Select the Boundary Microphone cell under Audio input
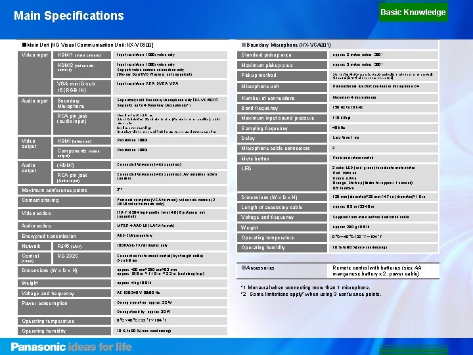 [82, 104]
